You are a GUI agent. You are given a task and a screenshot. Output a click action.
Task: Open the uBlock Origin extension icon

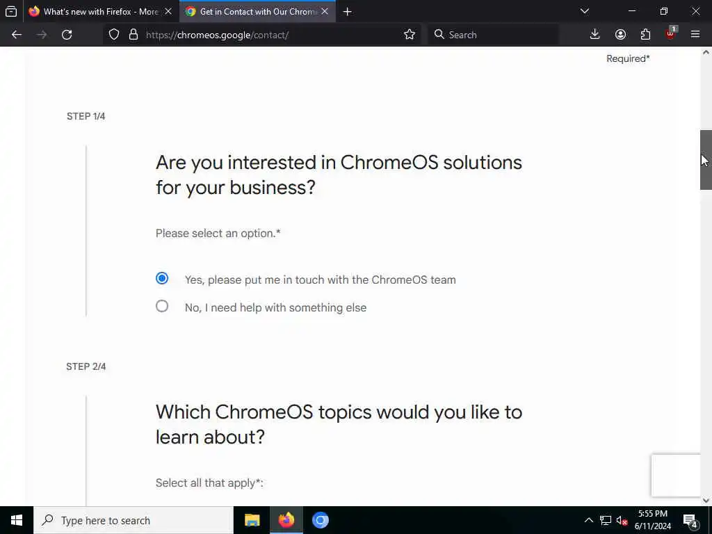tap(671, 33)
